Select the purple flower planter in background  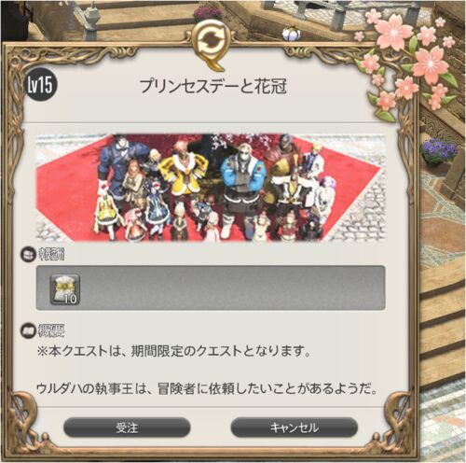coord(439,151)
